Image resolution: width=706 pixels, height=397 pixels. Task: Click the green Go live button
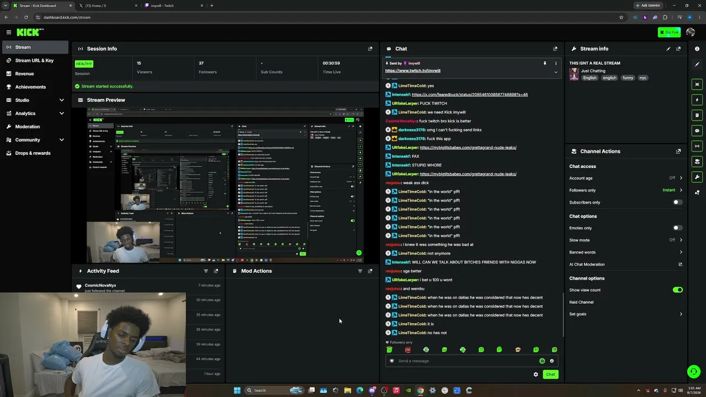669,33
